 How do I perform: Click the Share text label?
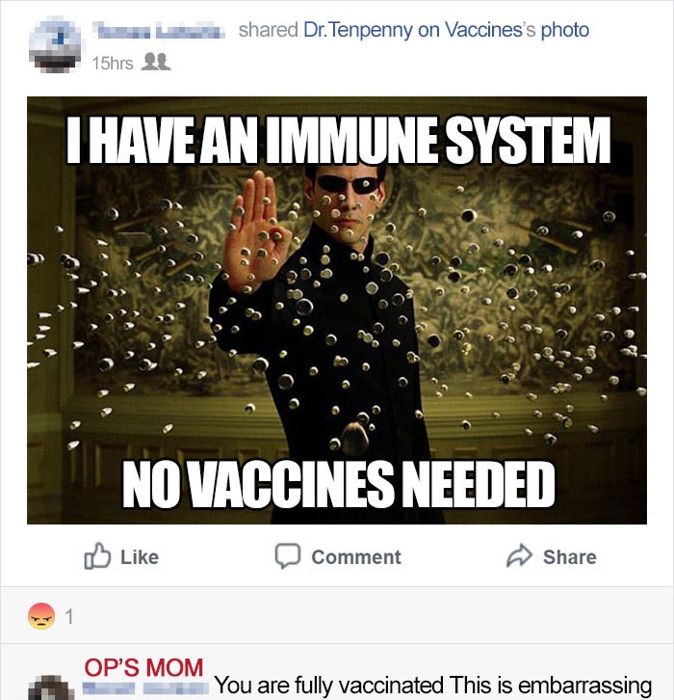coord(570,557)
